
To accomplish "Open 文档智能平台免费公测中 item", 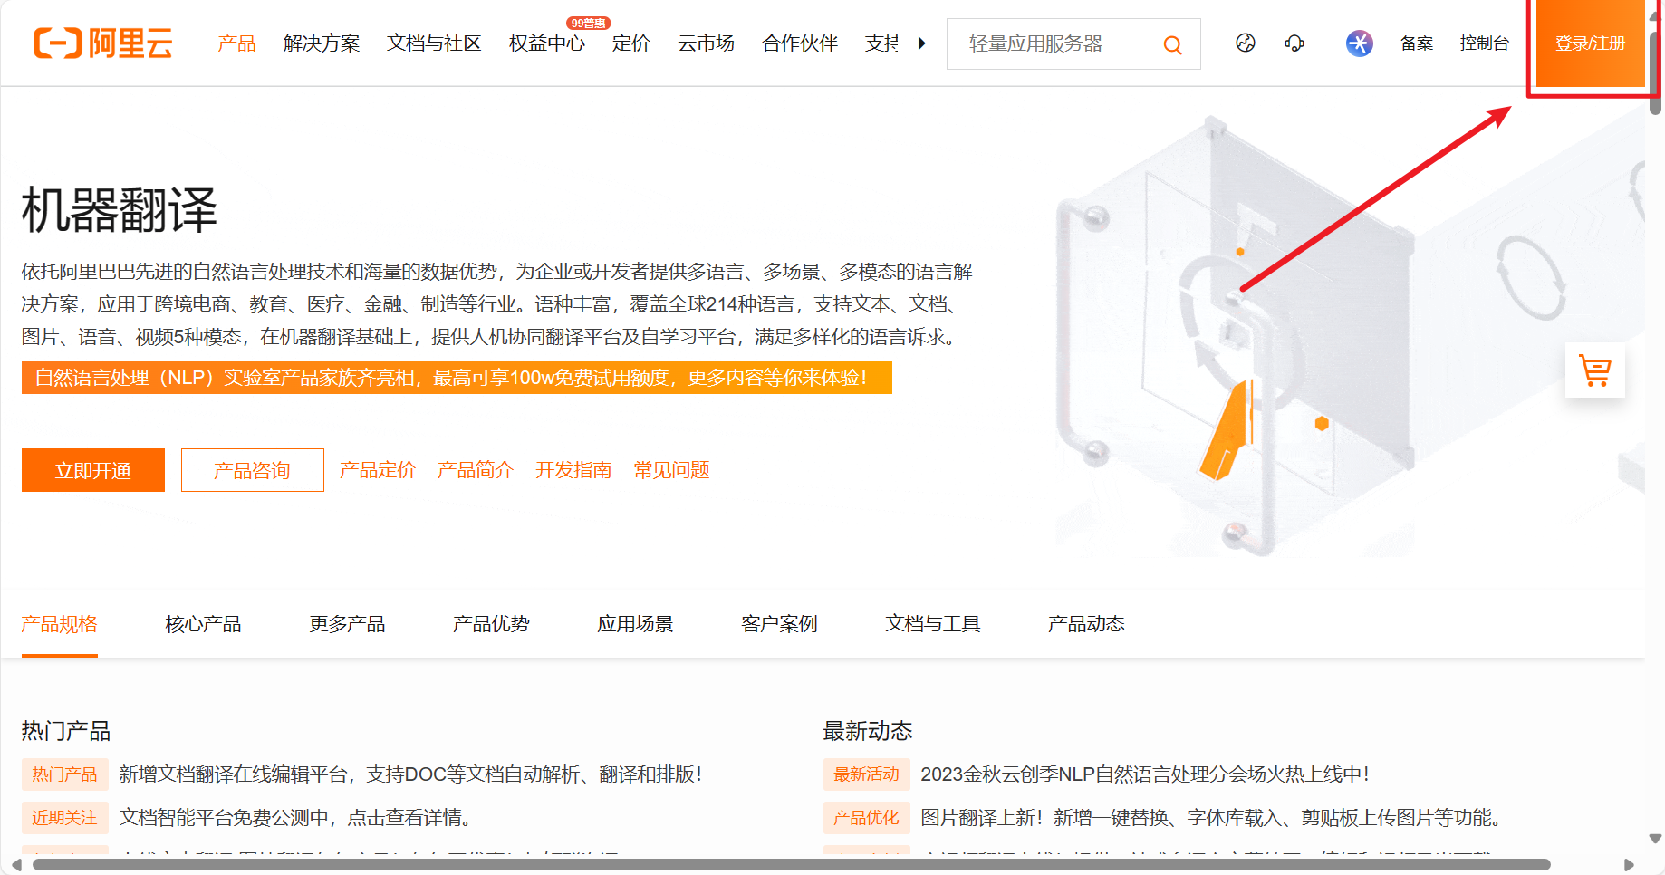I will click(296, 818).
